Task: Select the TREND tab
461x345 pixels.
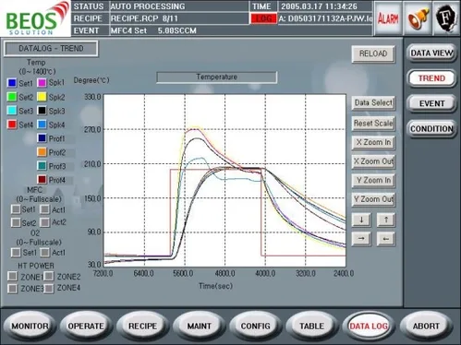Action: click(431, 78)
